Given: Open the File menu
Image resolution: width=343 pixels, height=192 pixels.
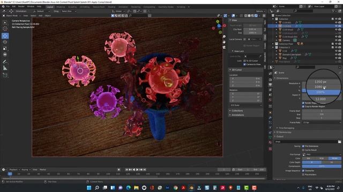Looking at the screenshot, I should [x=8, y=6].
